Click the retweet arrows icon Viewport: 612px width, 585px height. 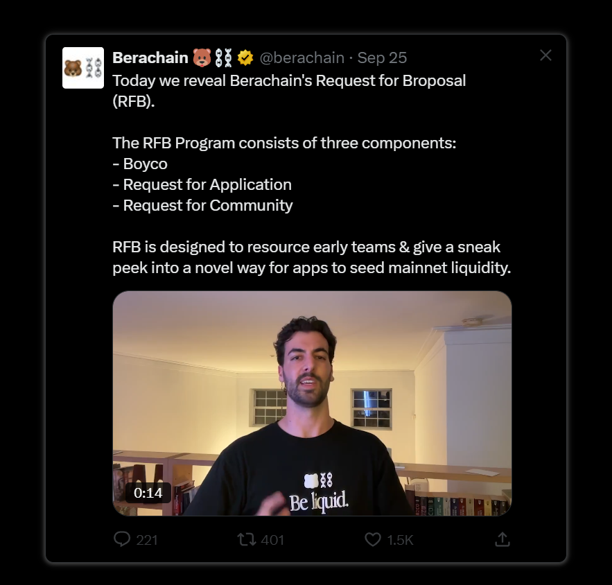247,540
